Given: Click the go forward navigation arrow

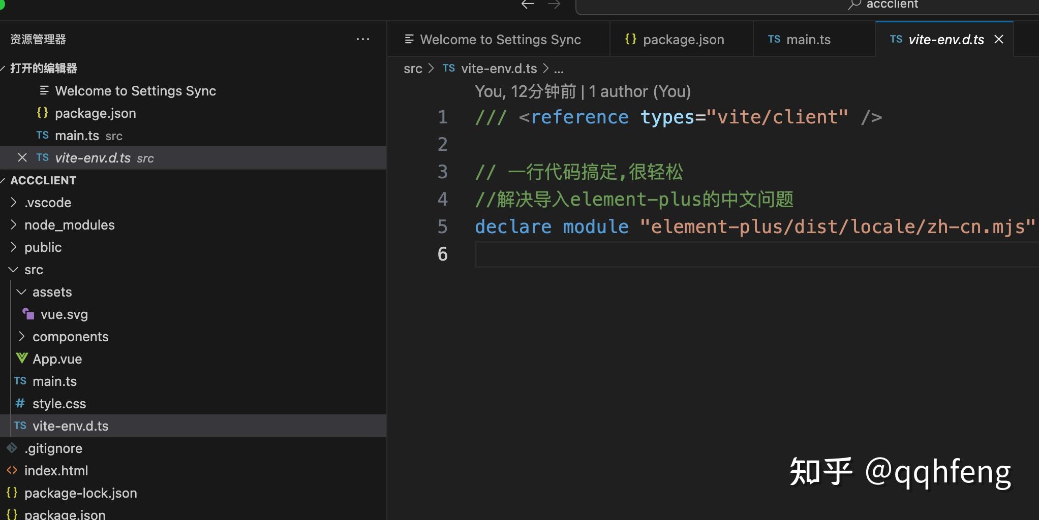Looking at the screenshot, I should coord(554,5).
